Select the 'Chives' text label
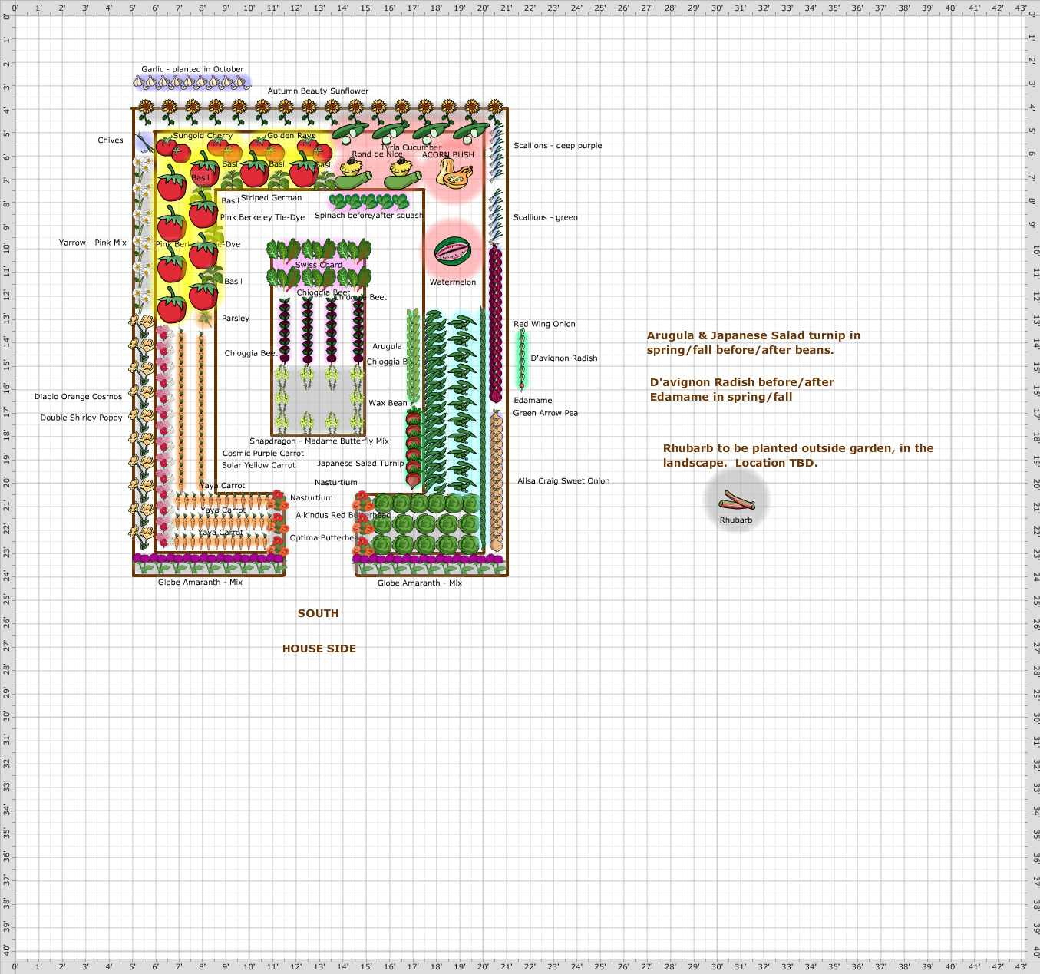The image size is (1040, 974). click(x=111, y=140)
